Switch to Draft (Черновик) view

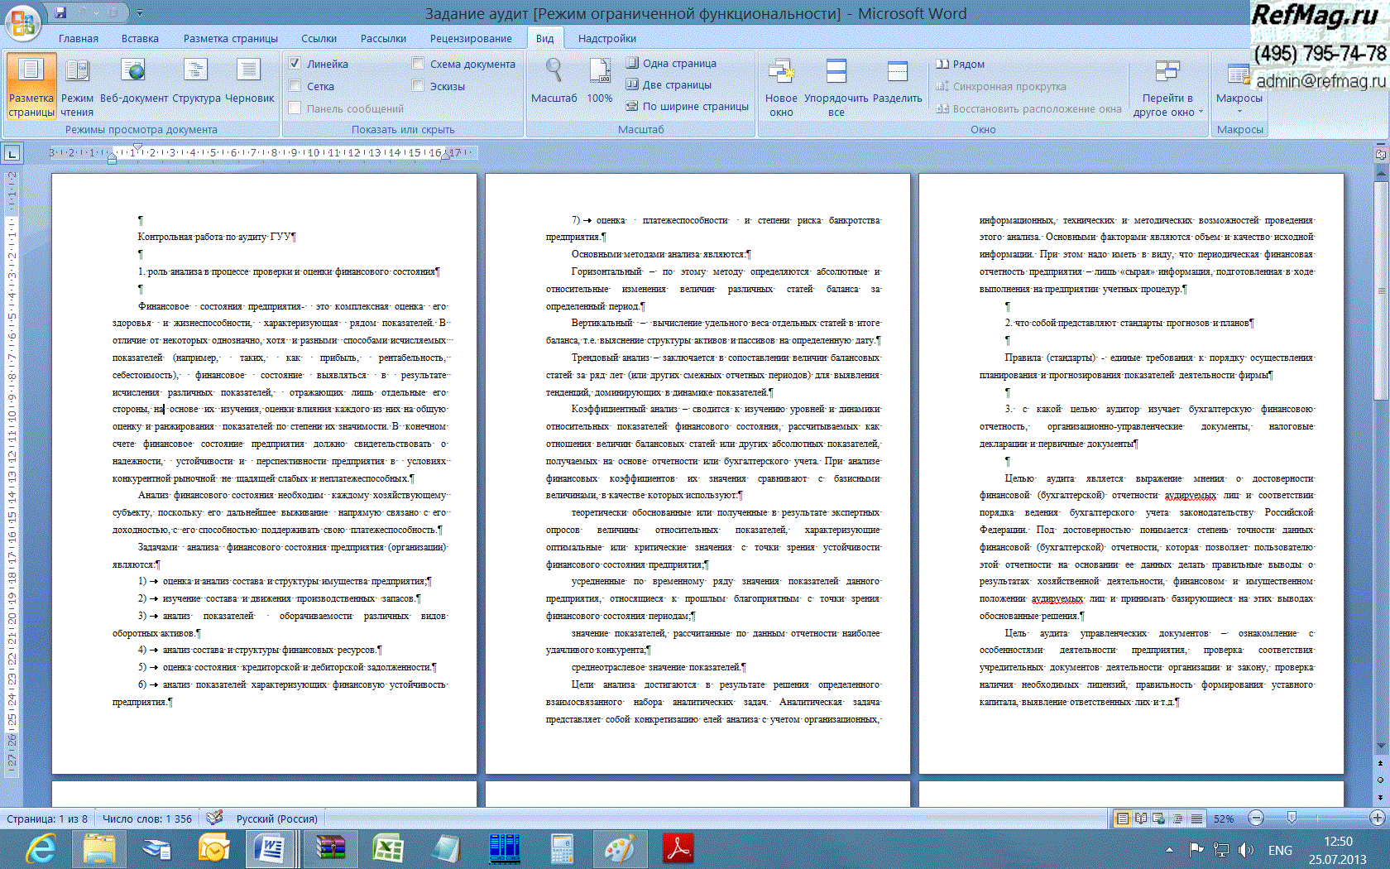(x=249, y=83)
